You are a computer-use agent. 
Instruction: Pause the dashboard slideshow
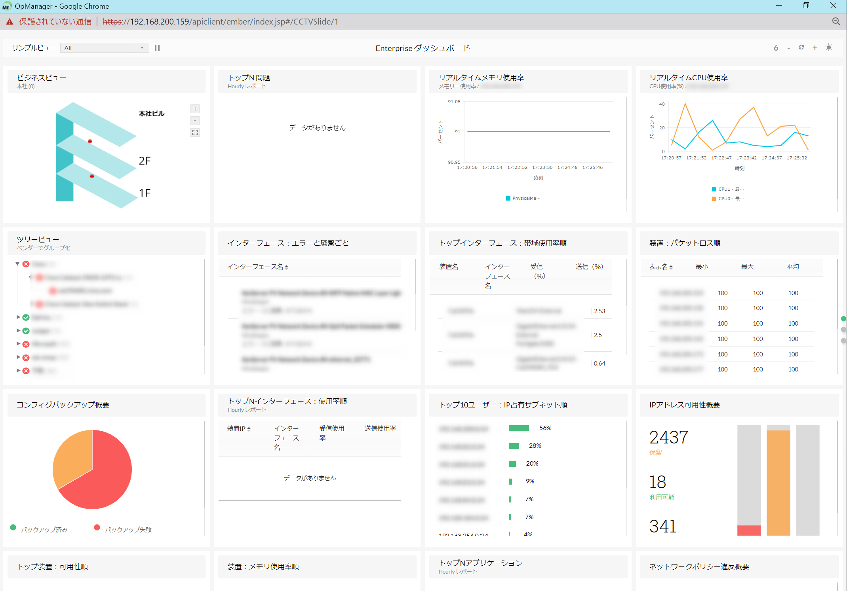point(157,48)
